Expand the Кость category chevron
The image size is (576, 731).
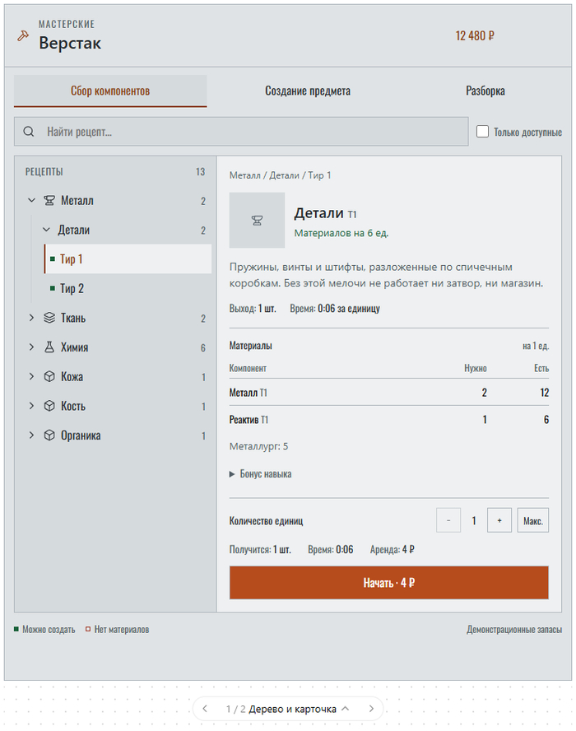(31, 406)
